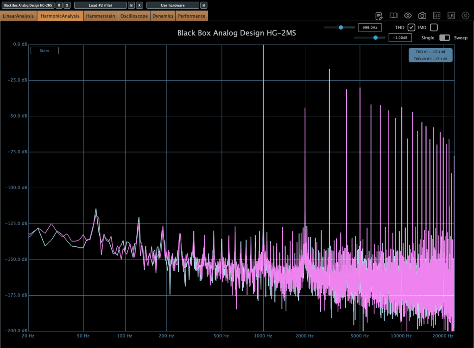Open the Load #2 (file) selector
474x348 pixels.
point(100,5)
